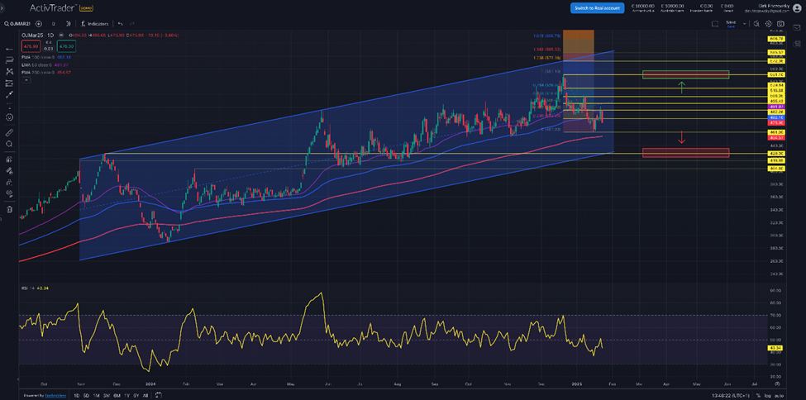Image resolution: width=806 pixels, height=400 pixels.
Task: Toggle percent scale on price axis
Action: [758, 395]
